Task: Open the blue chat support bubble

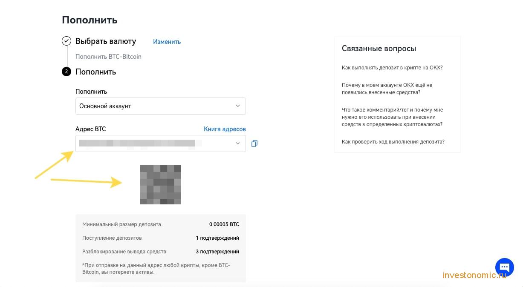Action: 504,267
